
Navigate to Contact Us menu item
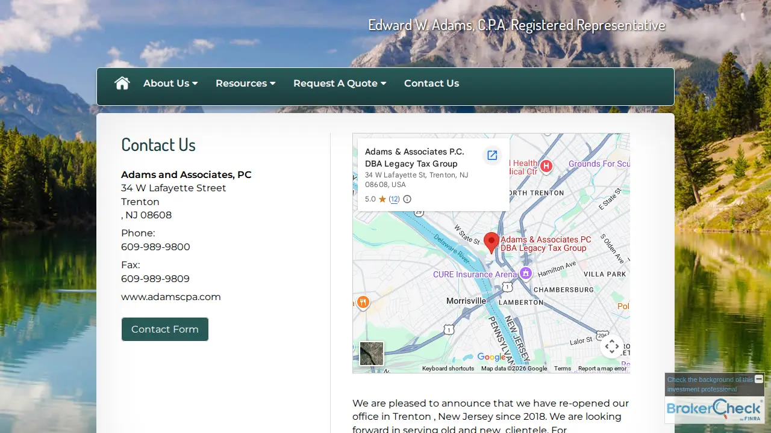pyautogui.click(x=431, y=84)
